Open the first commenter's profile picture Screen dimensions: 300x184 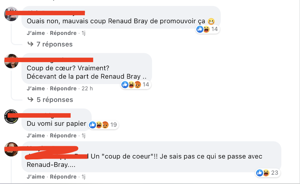pyautogui.click(x=11, y=14)
